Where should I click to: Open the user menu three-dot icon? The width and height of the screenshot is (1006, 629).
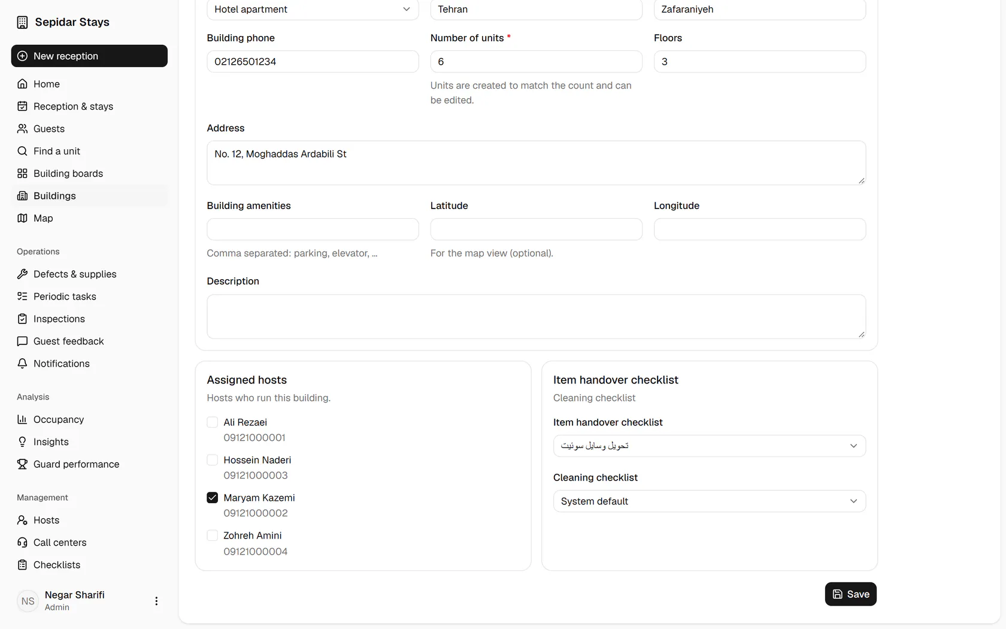click(156, 601)
